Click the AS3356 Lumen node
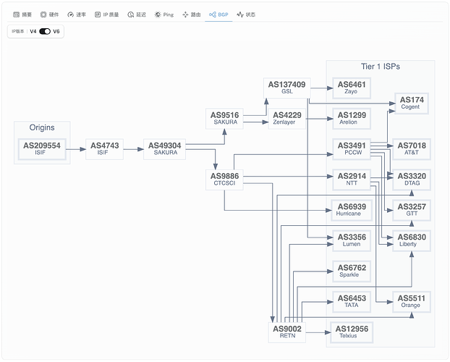 (x=352, y=241)
